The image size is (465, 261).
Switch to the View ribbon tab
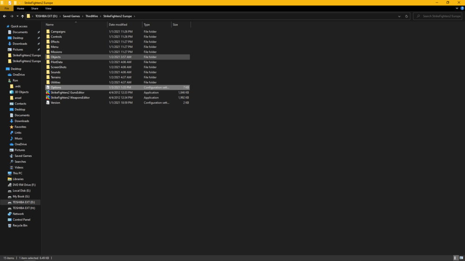(x=48, y=8)
